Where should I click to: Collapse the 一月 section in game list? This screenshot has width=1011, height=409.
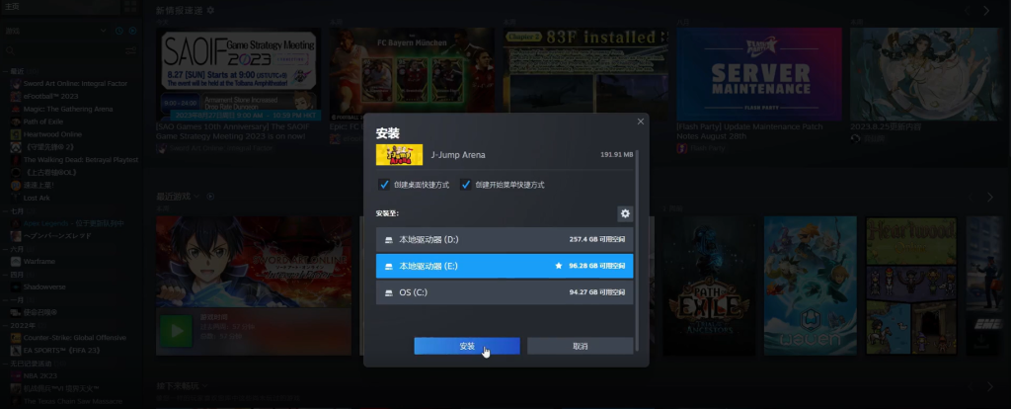point(5,300)
